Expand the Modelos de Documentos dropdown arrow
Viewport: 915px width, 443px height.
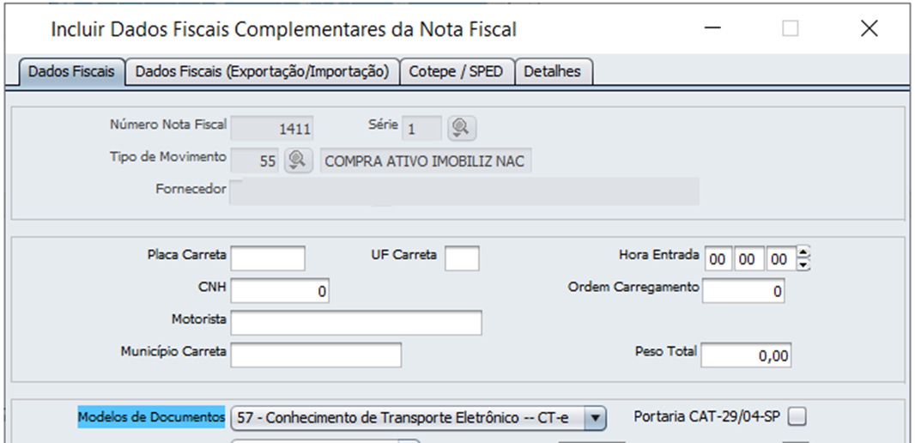click(595, 418)
